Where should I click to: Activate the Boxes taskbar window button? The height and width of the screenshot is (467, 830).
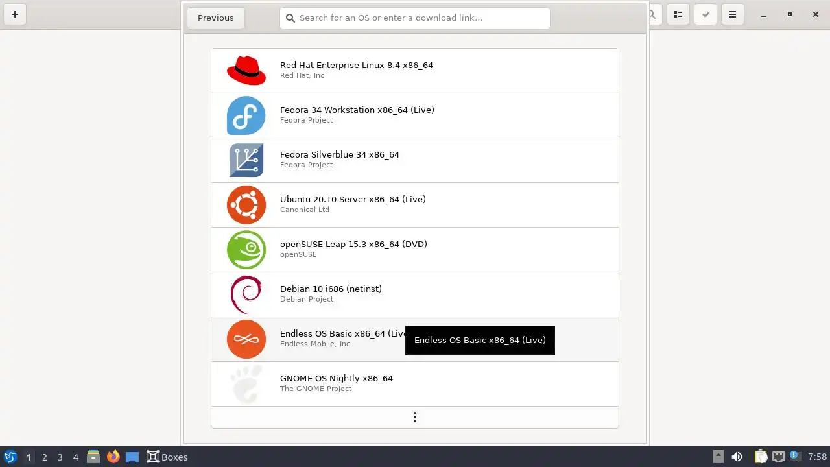click(167, 457)
